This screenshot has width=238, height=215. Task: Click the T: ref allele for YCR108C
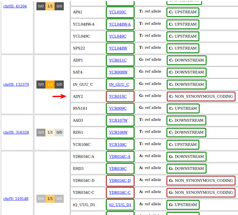coord(150,144)
